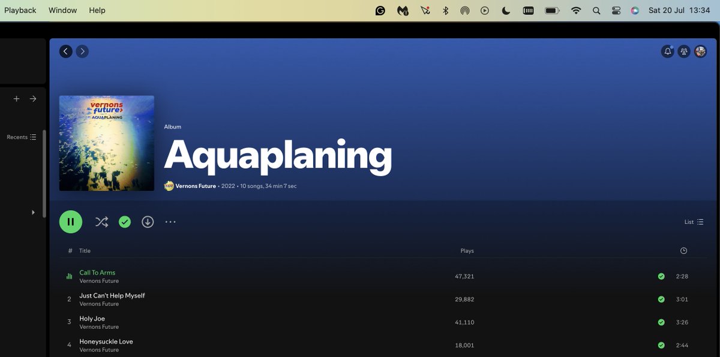Open more options three-dots menu for album
The image size is (720, 357).
click(x=170, y=222)
